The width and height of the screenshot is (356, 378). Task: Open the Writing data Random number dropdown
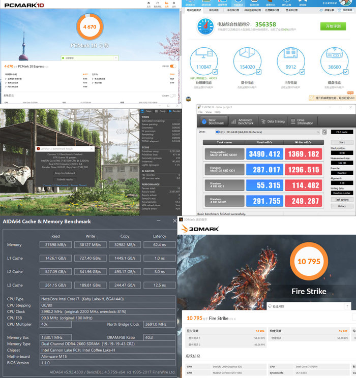pos(342,193)
